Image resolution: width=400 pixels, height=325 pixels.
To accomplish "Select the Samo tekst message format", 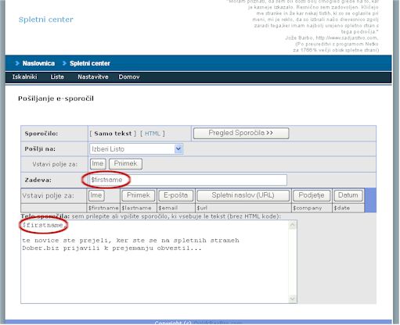I will click(113, 134).
